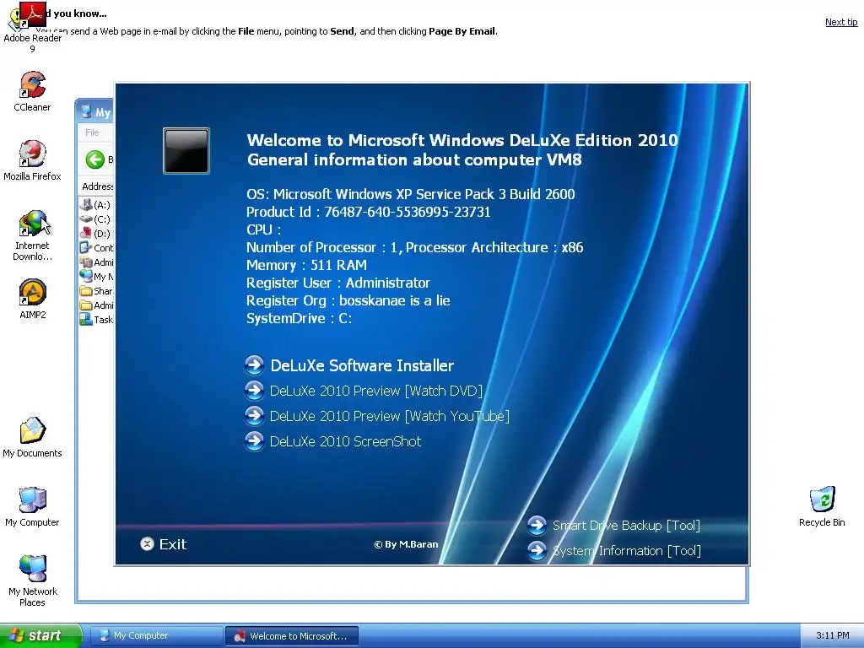
Task: Open DeLuXe Software Installer link
Action: point(362,365)
